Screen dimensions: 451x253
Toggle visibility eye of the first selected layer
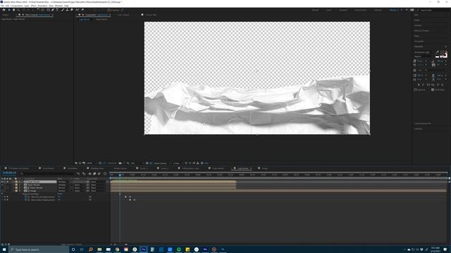coord(2,182)
